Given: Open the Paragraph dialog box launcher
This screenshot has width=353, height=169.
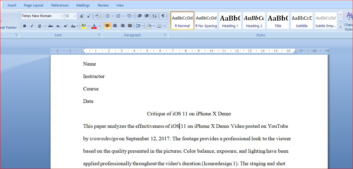Looking at the screenshot, I should [165, 35].
